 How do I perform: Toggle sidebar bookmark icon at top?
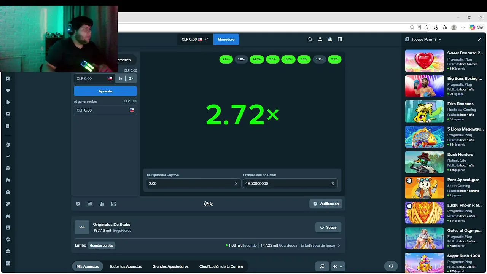click(x=8, y=78)
